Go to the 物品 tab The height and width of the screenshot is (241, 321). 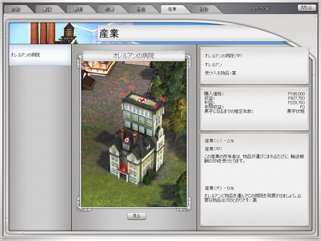[141, 9]
